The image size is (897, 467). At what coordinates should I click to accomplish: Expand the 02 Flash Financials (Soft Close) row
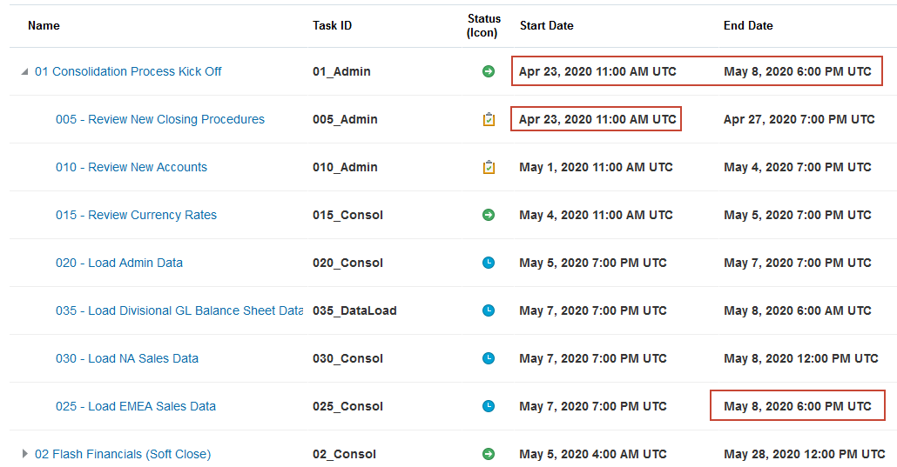click(x=24, y=454)
